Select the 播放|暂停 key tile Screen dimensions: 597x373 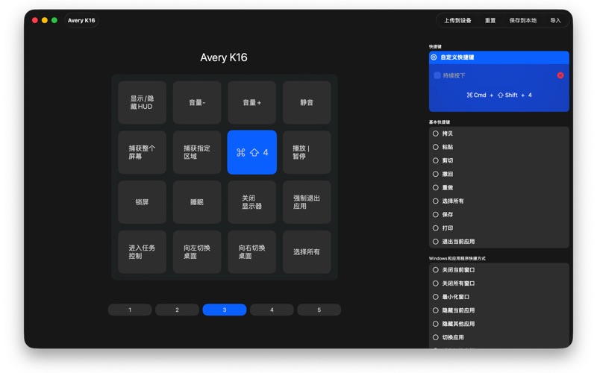[307, 152]
